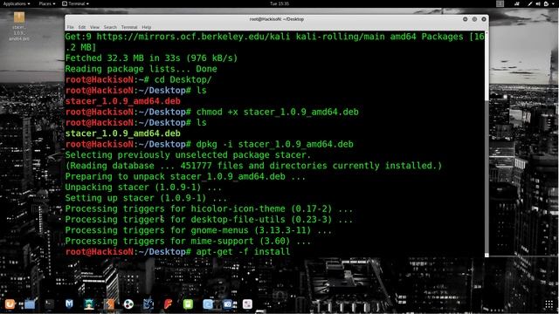This screenshot has height=314, width=559.
Task: Open the File menu in terminal window
Action: (x=70, y=27)
